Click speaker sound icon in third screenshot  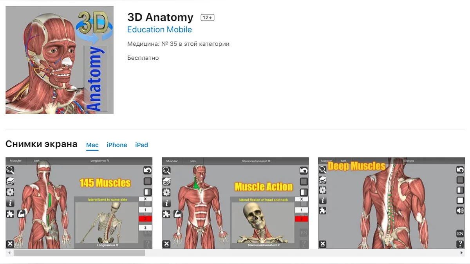pyautogui.click(x=460, y=211)
